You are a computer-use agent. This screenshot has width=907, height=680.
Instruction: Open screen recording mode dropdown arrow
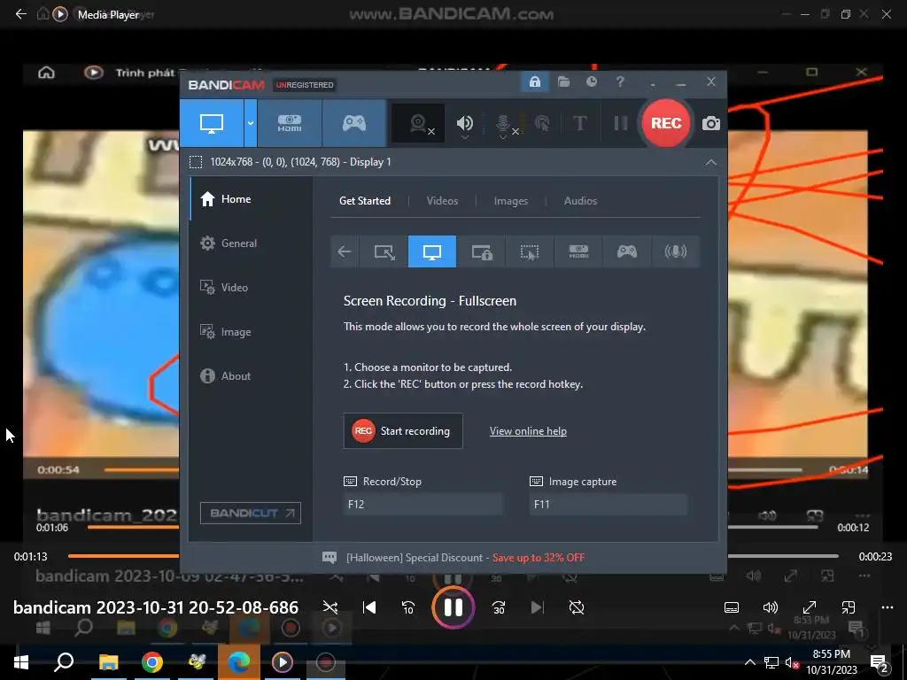click(x=251, y=123)
